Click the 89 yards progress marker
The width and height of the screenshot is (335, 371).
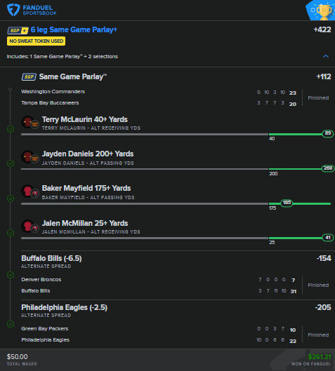[328, 133]
